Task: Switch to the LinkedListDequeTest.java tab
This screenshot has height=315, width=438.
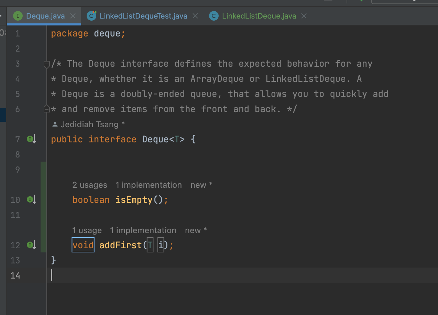Action: pyautogui.click(x=143, y=16)
